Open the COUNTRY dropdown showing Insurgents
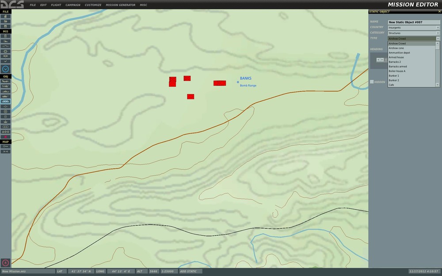 414,27
